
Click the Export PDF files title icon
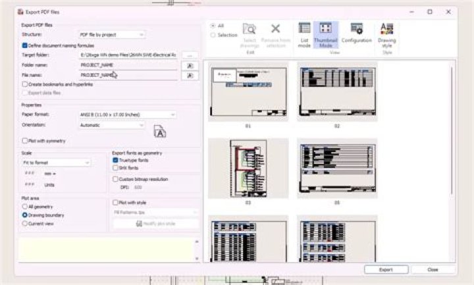click(x=20, y=12)
